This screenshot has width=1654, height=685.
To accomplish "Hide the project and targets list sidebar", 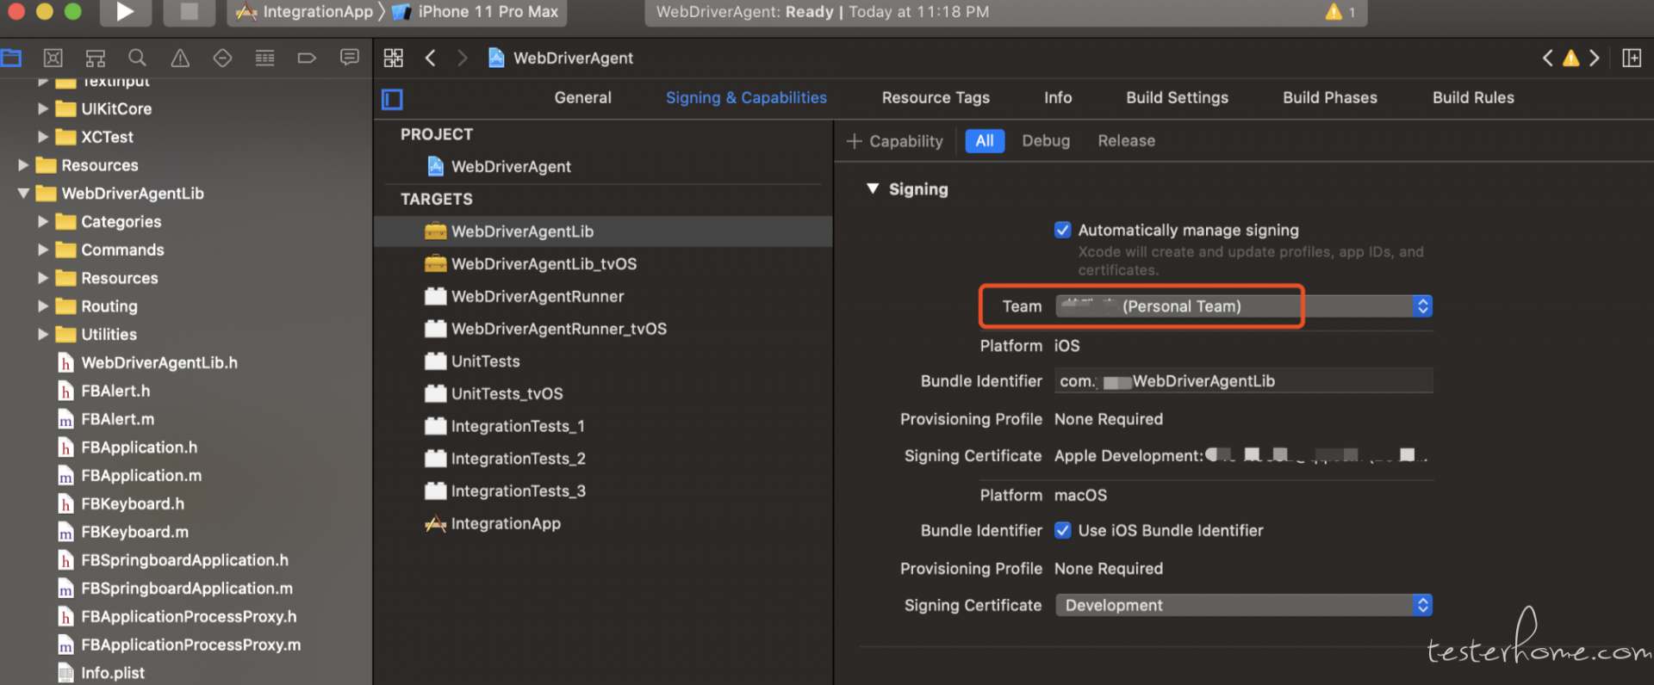I will pos(392,99).
